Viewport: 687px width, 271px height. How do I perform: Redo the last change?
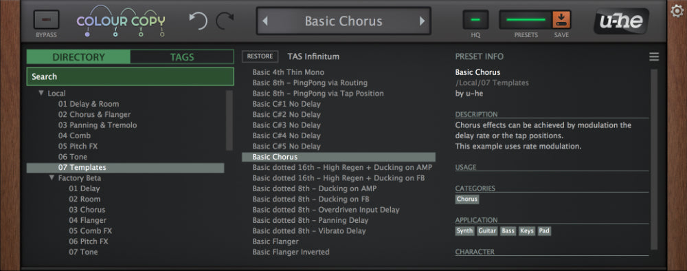click(x=225, y=21)
